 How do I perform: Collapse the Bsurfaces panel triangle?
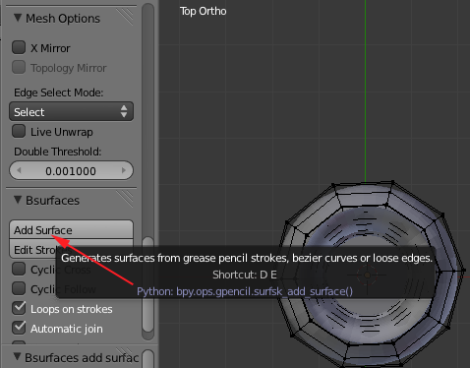click(18, 200)
